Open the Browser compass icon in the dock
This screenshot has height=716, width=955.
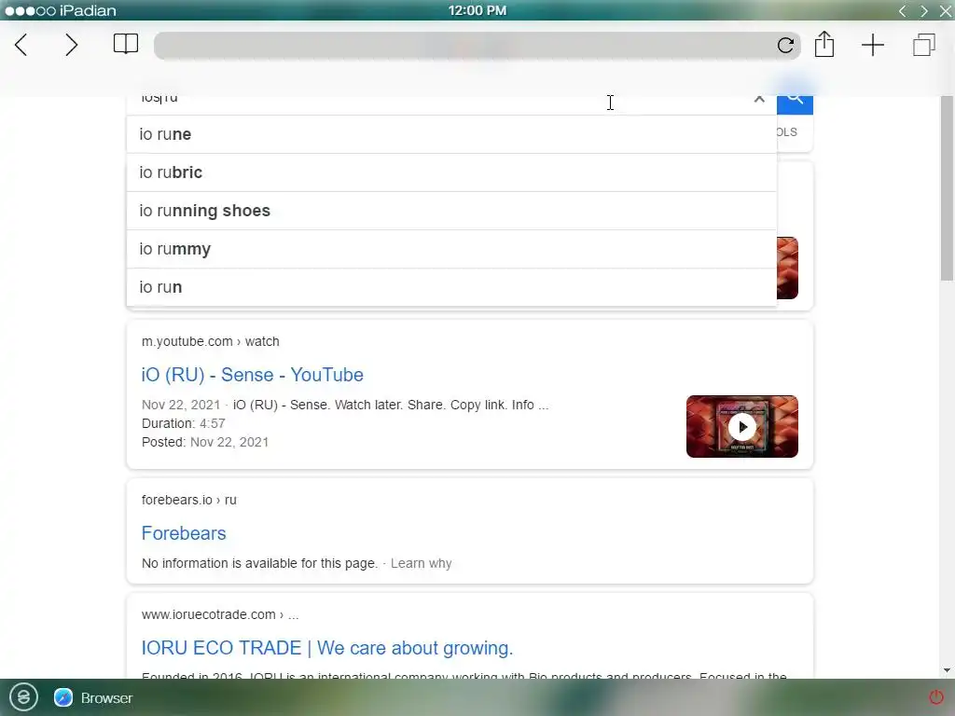click(63, 697)
